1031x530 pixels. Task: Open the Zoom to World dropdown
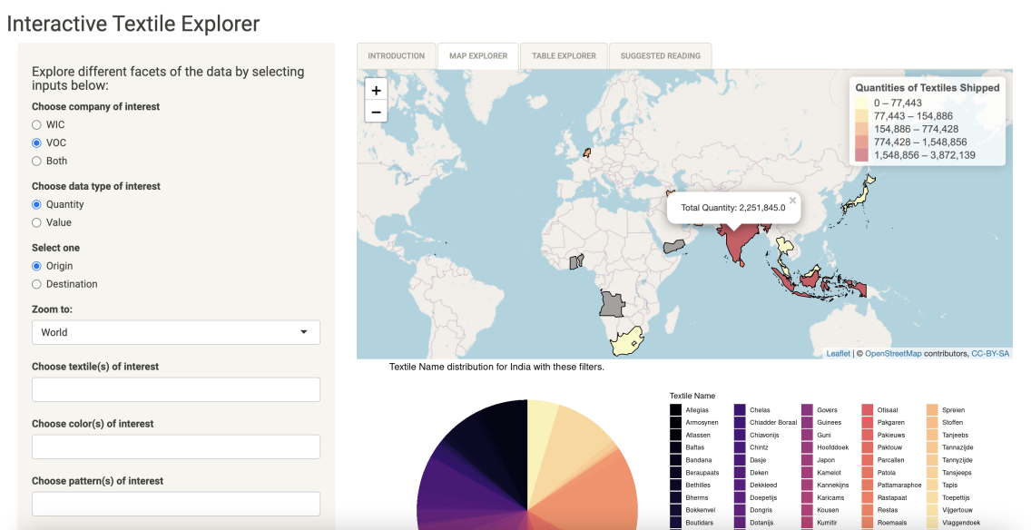point(175,332)
